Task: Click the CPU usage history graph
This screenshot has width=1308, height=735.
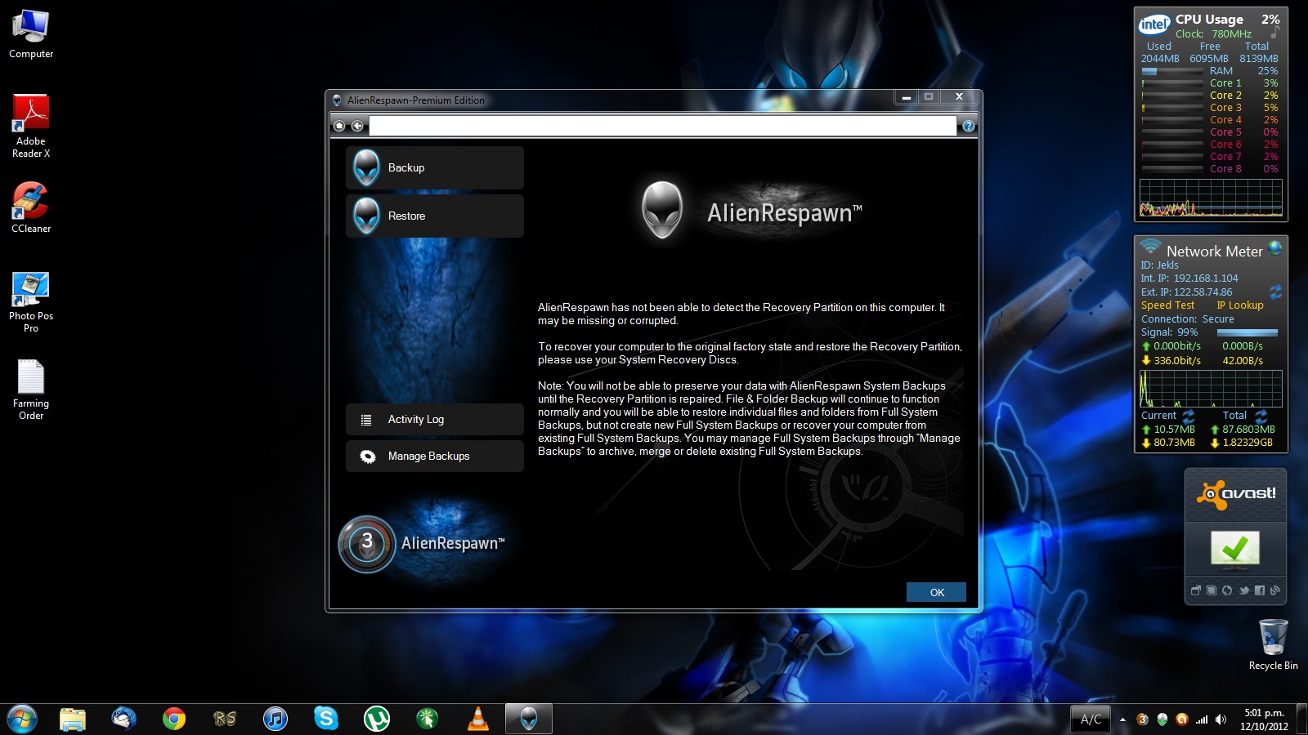Action: tap(1211, 198)
